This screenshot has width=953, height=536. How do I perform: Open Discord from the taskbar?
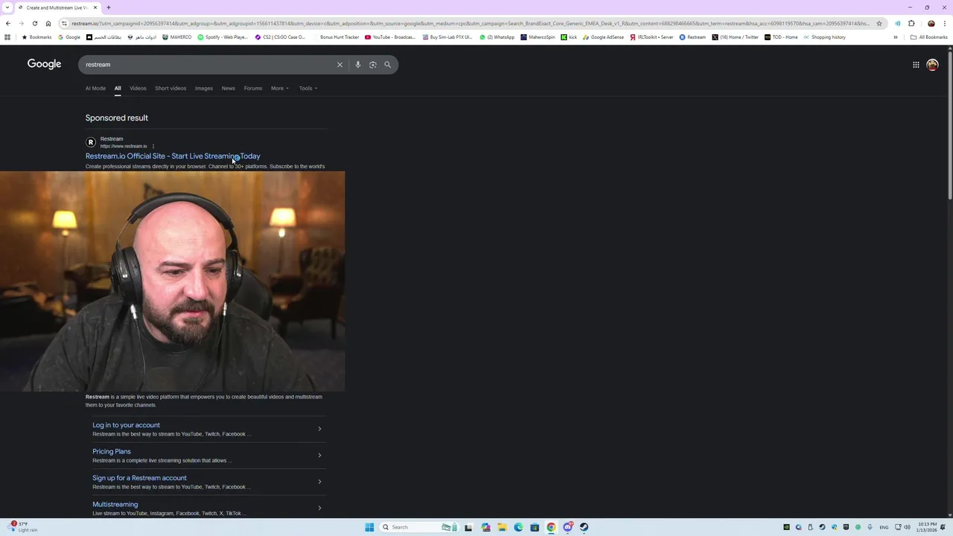[567, 527]
